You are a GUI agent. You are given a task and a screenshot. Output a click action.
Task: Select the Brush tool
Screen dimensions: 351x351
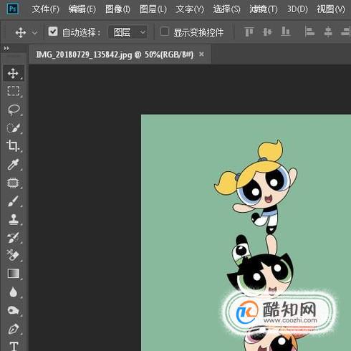13,201
